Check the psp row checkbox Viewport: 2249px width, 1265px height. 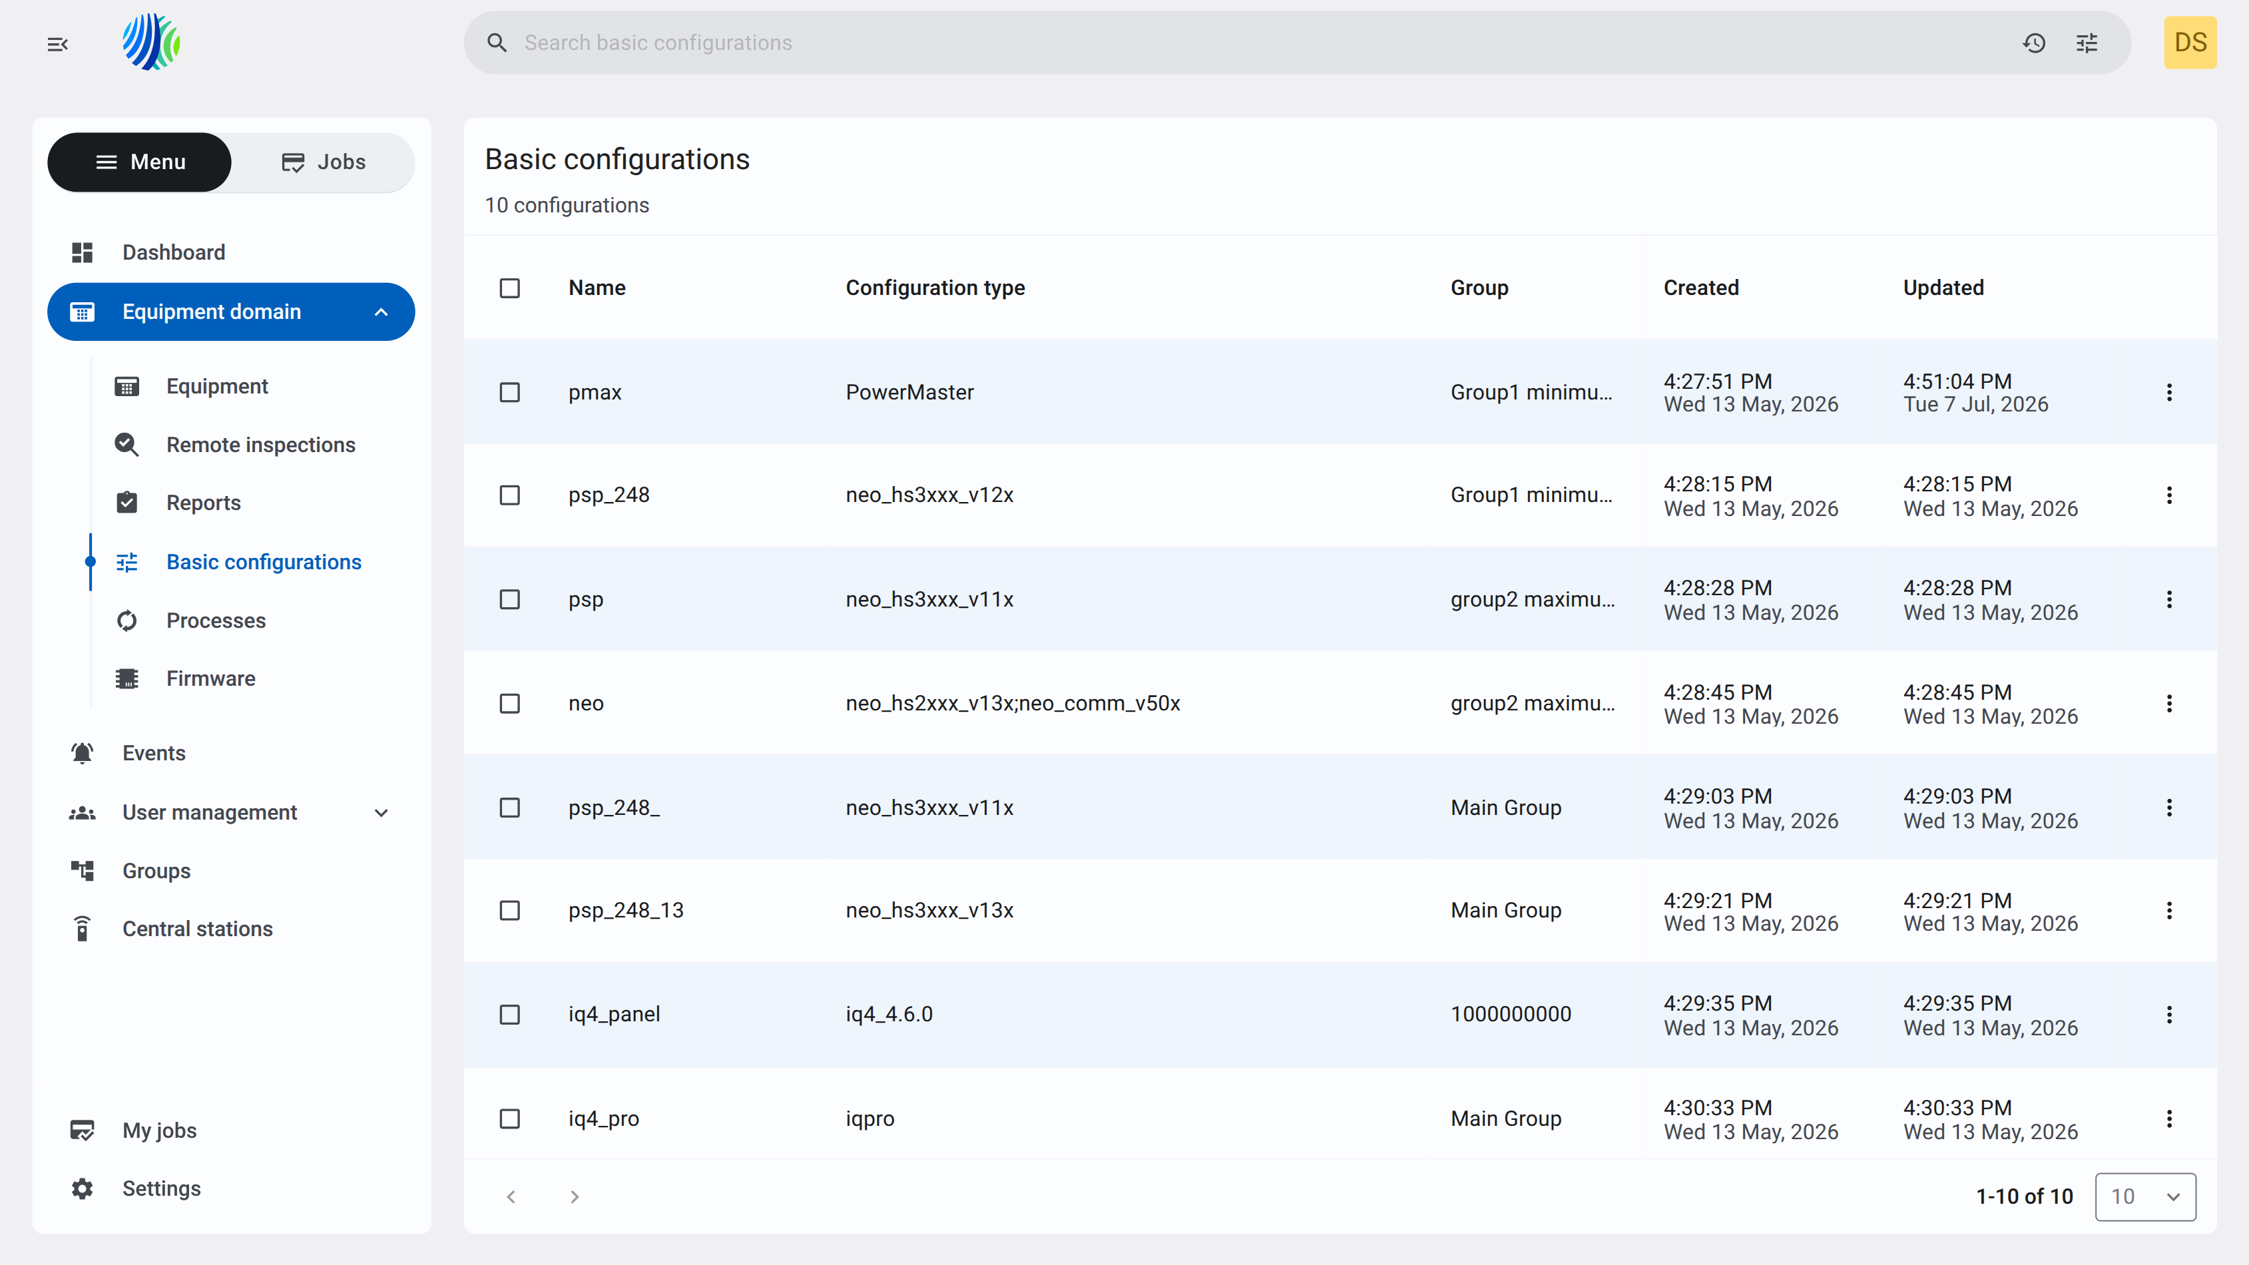pyautogui.click(x=510, y=600)
